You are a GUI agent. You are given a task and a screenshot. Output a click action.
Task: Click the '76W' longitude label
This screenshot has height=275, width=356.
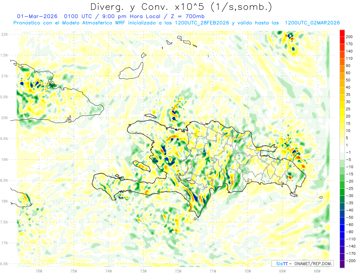39,271
